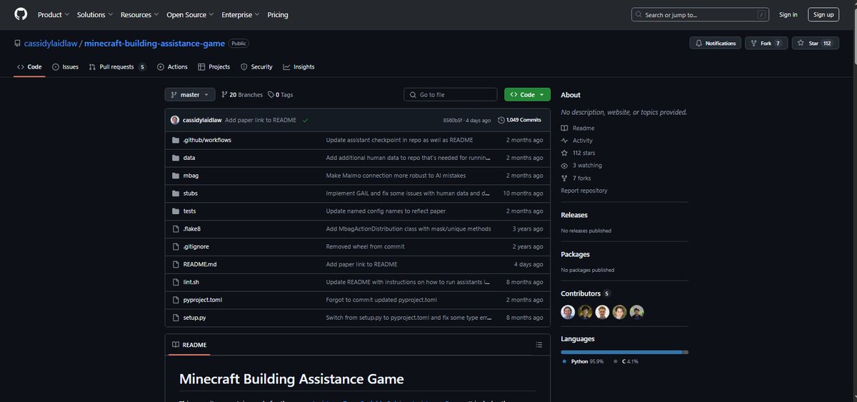The height and width of the screenshot is (402, 857).
Task: Click the Go to file search field
Action: tap(451, 94)
